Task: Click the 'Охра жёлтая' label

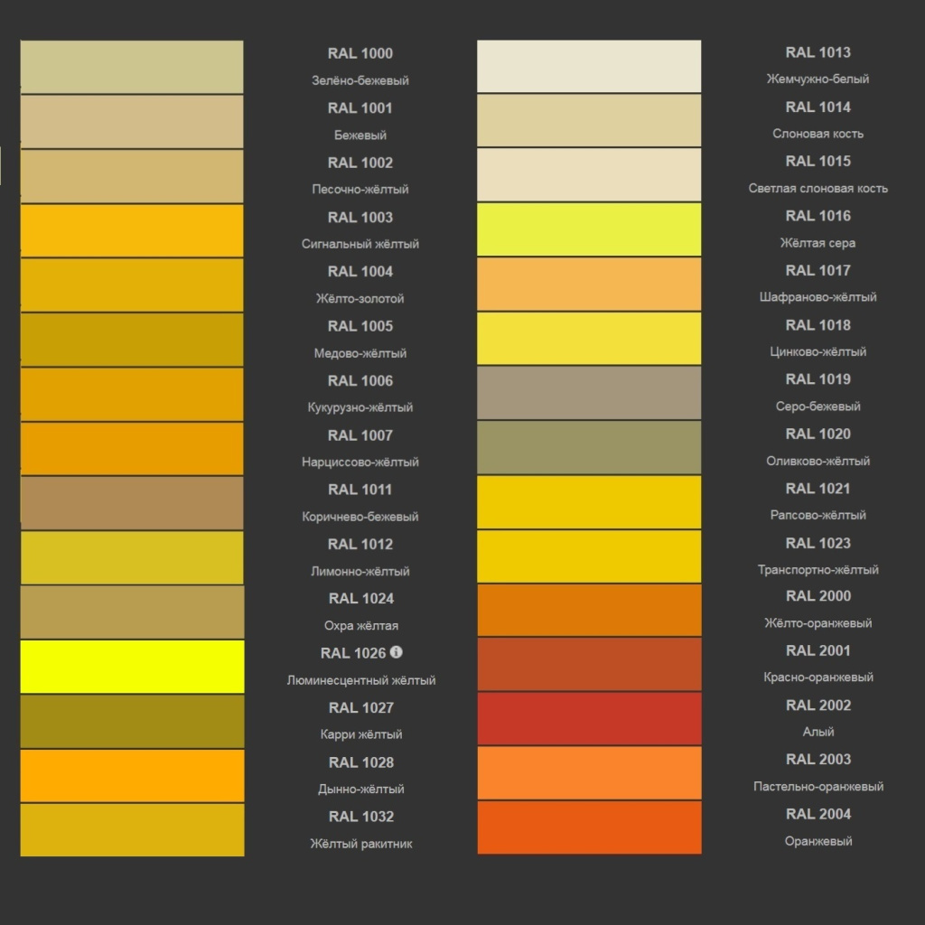Action: [x=361, y=625]
